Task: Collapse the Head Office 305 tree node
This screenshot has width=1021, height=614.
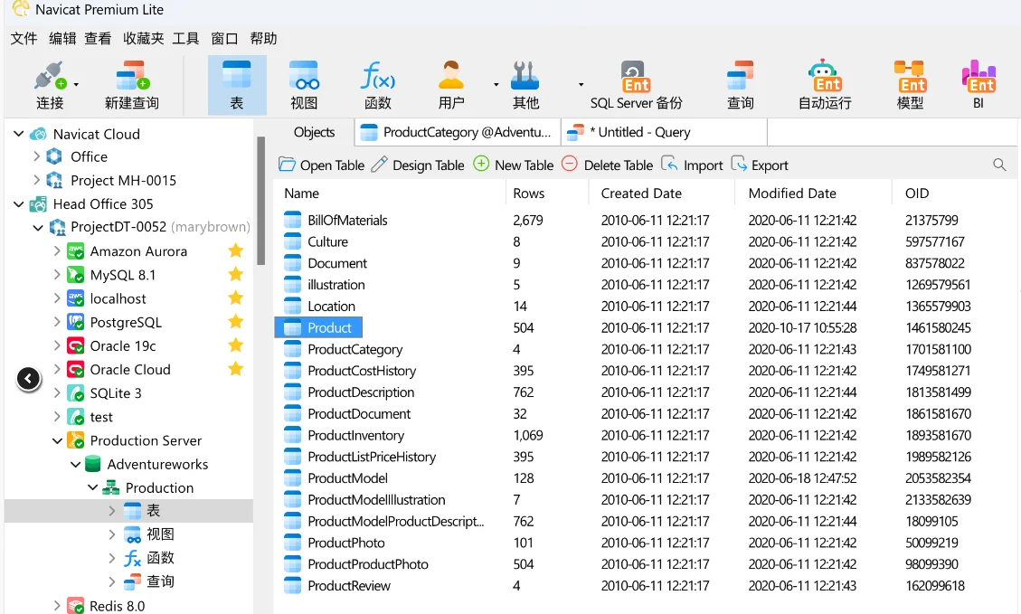Action: (x=19, y=204)
